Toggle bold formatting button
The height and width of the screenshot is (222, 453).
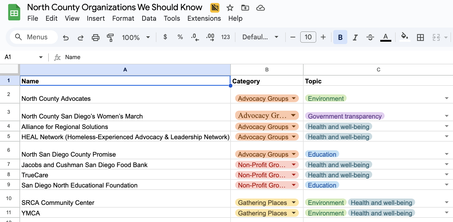[x=340, y=37]
